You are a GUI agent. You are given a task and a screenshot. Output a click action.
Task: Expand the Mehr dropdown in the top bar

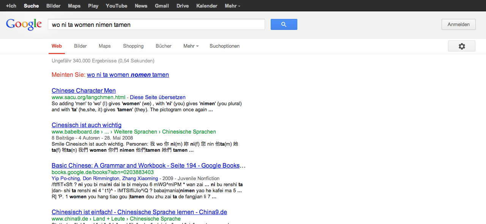(232, 6)
